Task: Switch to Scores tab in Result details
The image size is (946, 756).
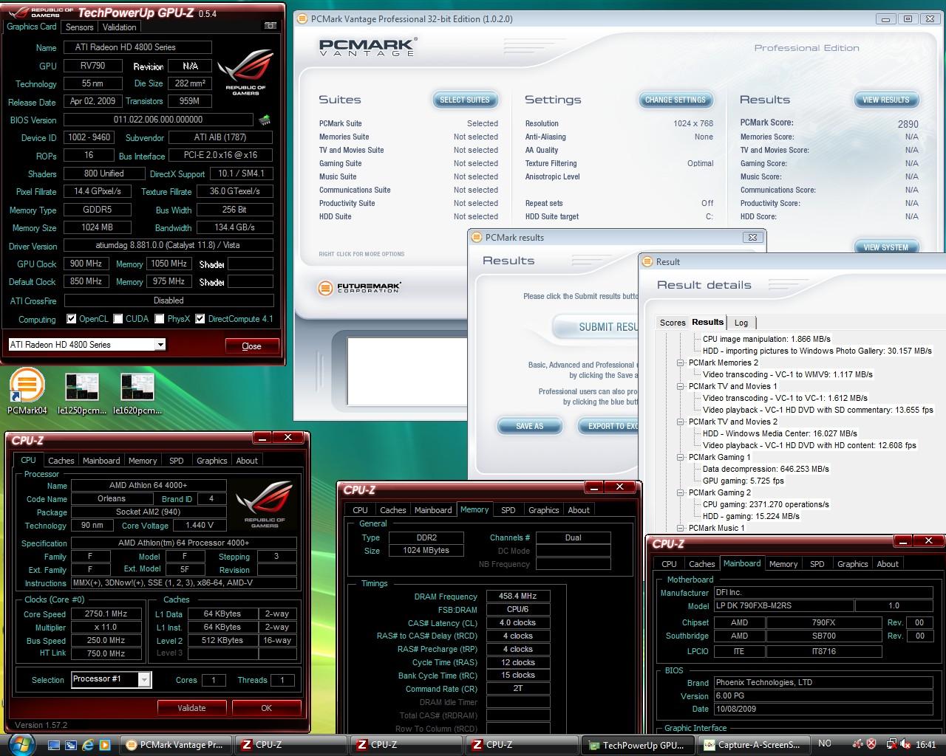Action: pyautogui.click(x=673, y=323)
